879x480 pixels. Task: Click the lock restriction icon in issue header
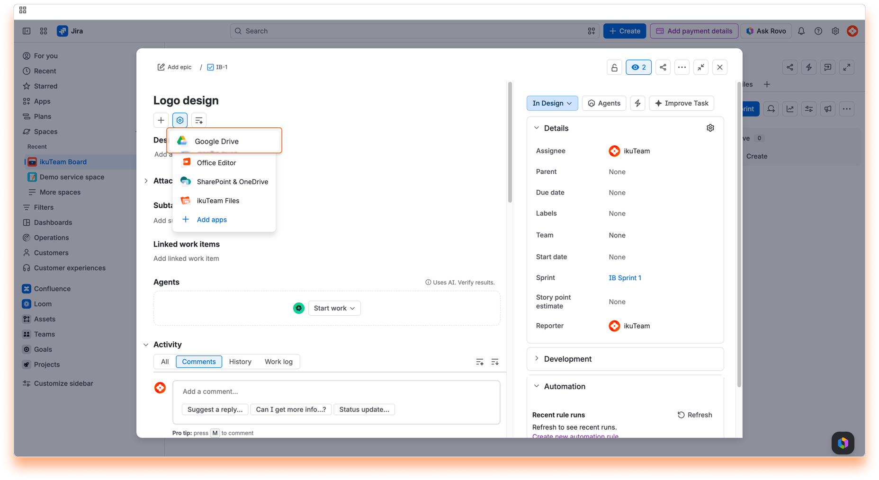click(x=614, y=67)
